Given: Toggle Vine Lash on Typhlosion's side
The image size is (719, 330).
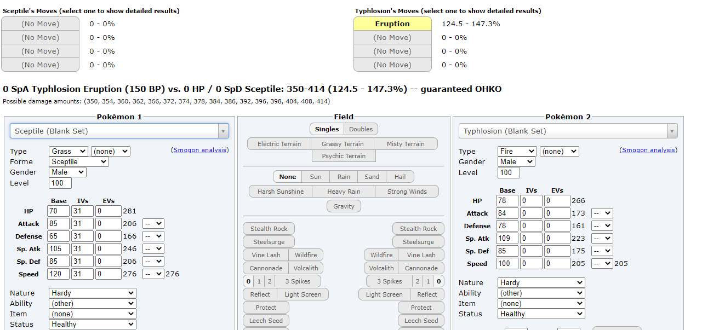Looking at the screenshot, I should coord(421,255).
